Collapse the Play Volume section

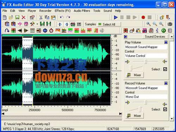click(166, 42)
